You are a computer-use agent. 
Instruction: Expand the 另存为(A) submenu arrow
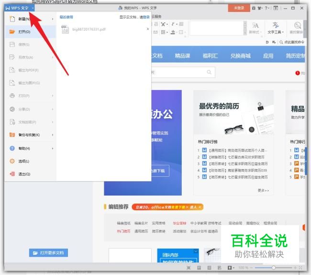[53, 57]
